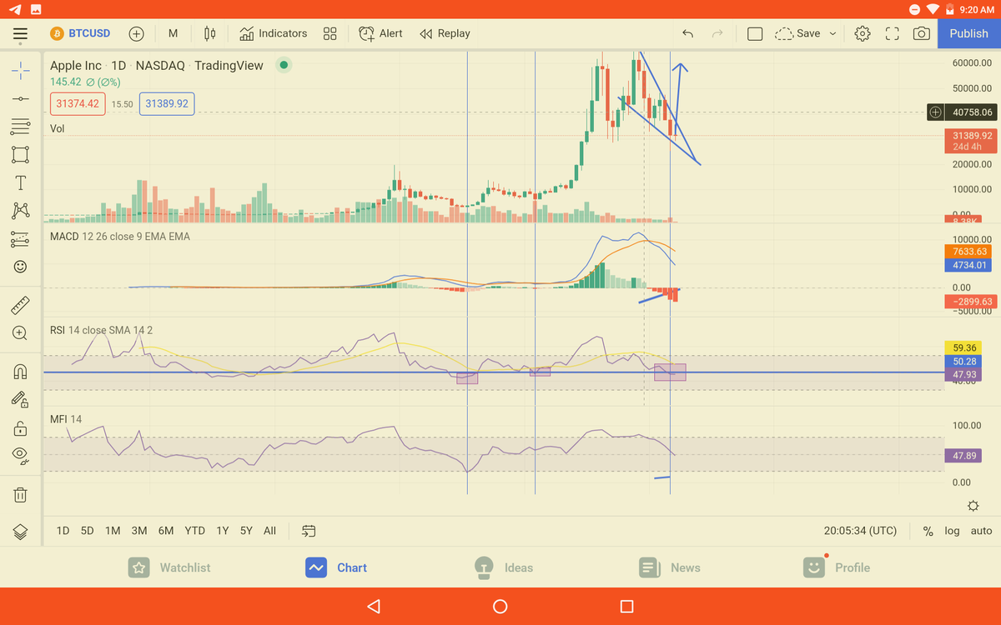Toggle percent scale

928,531
